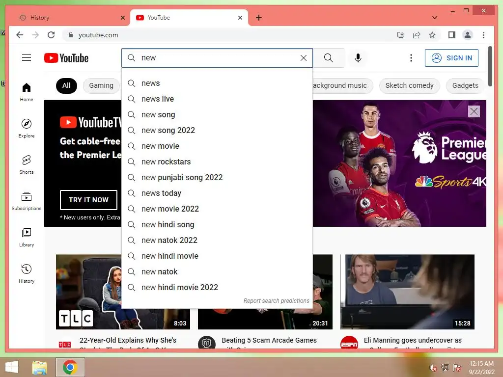This screenshot has width=503, height=377.
Task: Start voice search with microphone
Action: tap(358, 58)
